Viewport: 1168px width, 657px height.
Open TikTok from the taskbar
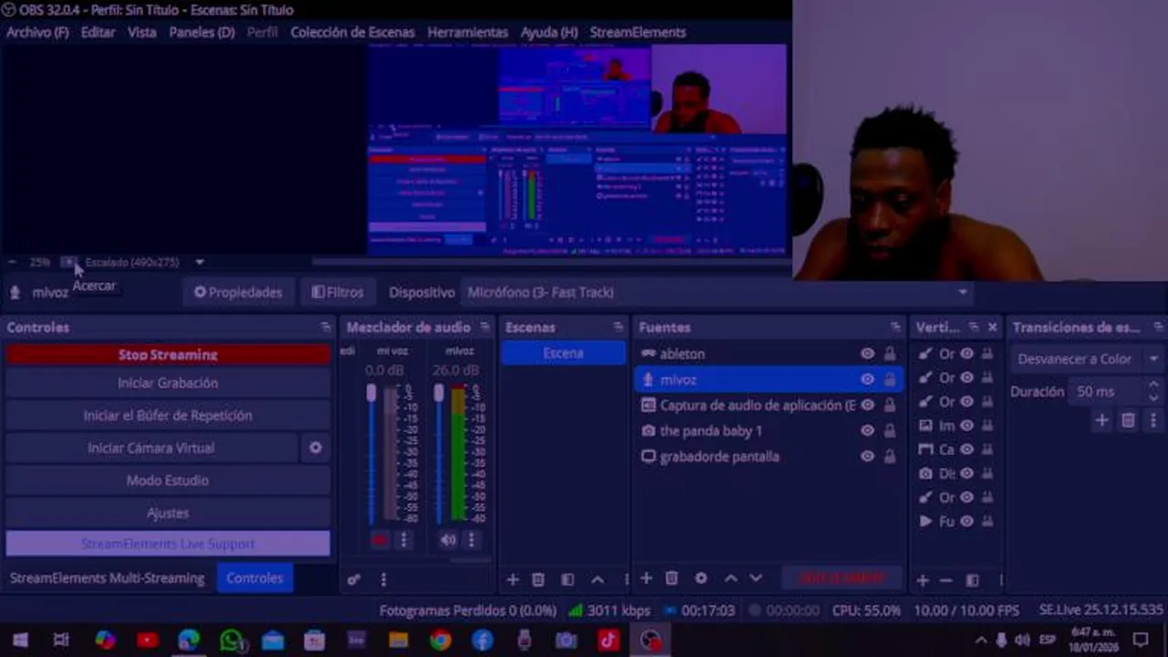pyautogui.click(x=609, y=641)
